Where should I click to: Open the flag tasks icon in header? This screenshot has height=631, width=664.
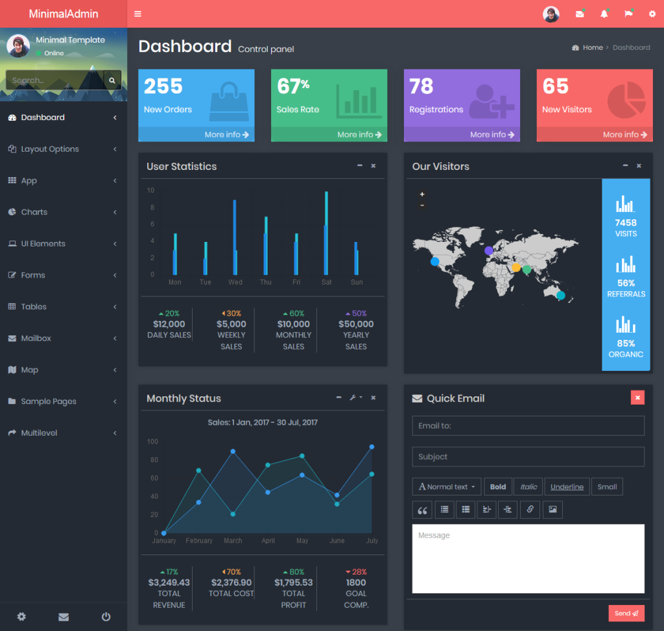tap(628, 14)
